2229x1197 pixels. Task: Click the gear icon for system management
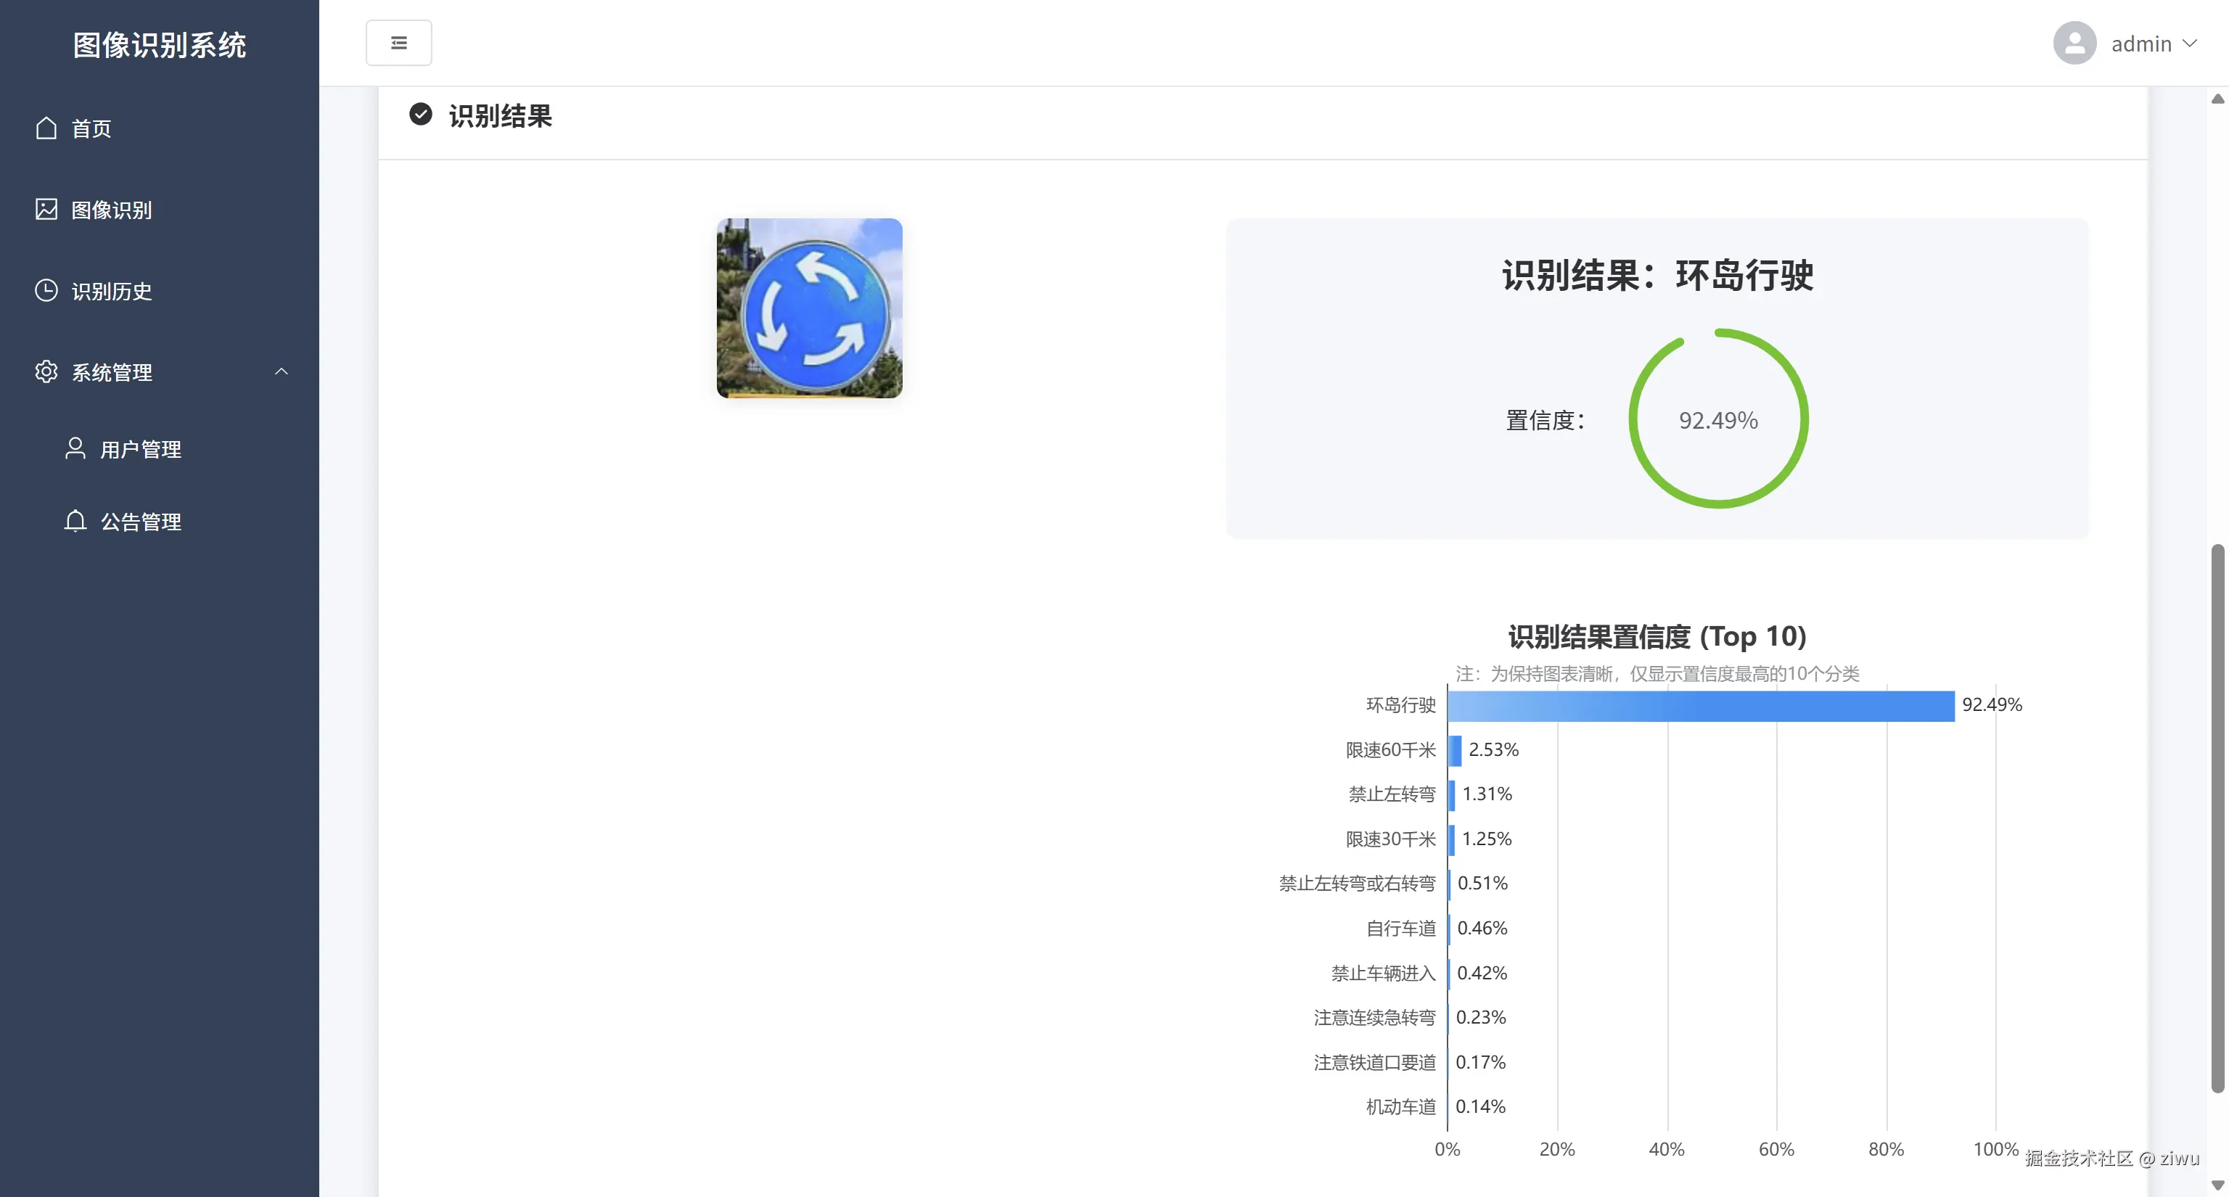[46, 372]
